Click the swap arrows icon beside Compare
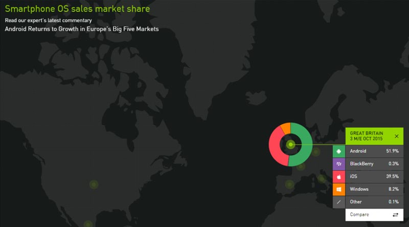The width and height of the screenshot is (409, 227). pos(395,215)
